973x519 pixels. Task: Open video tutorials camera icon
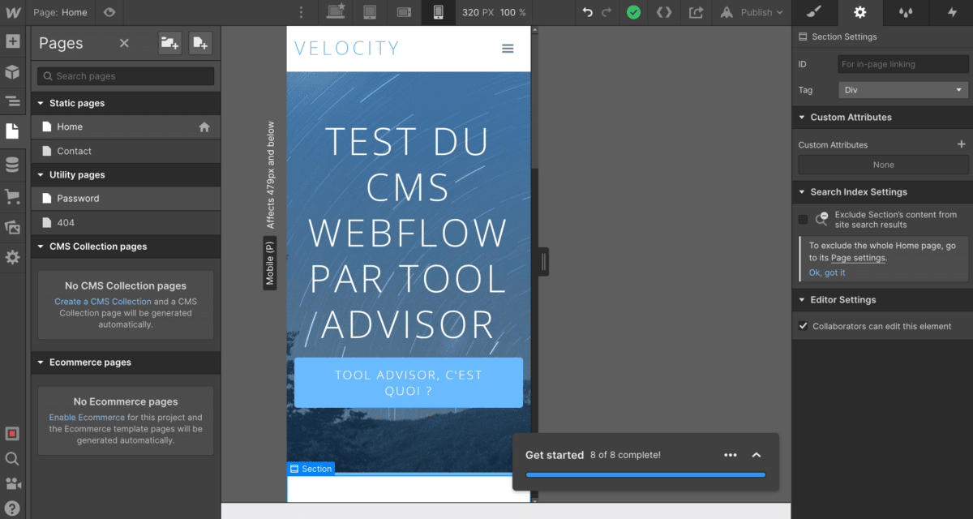click(12, 484)
